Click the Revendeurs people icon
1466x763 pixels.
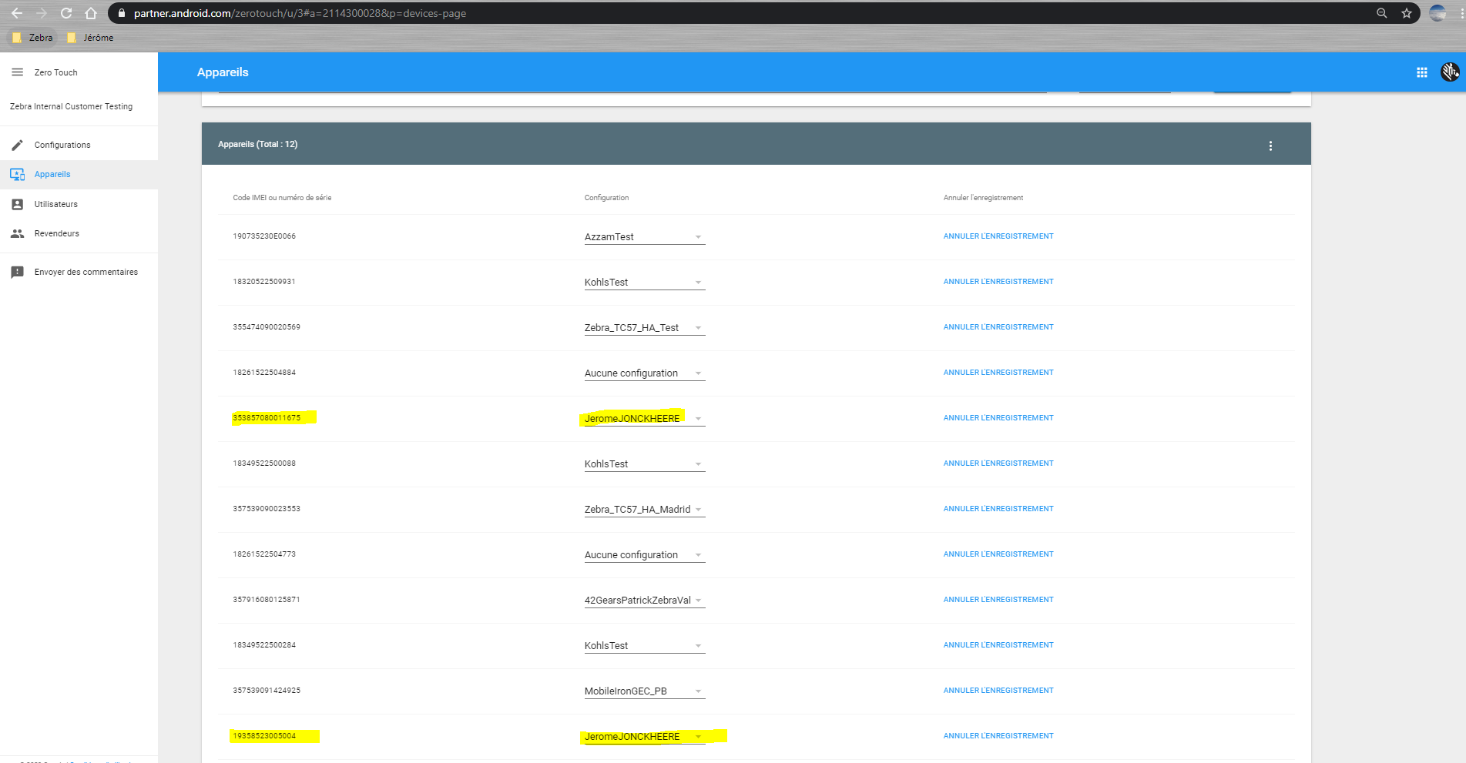pyautogui.click(x=17, y=233)
